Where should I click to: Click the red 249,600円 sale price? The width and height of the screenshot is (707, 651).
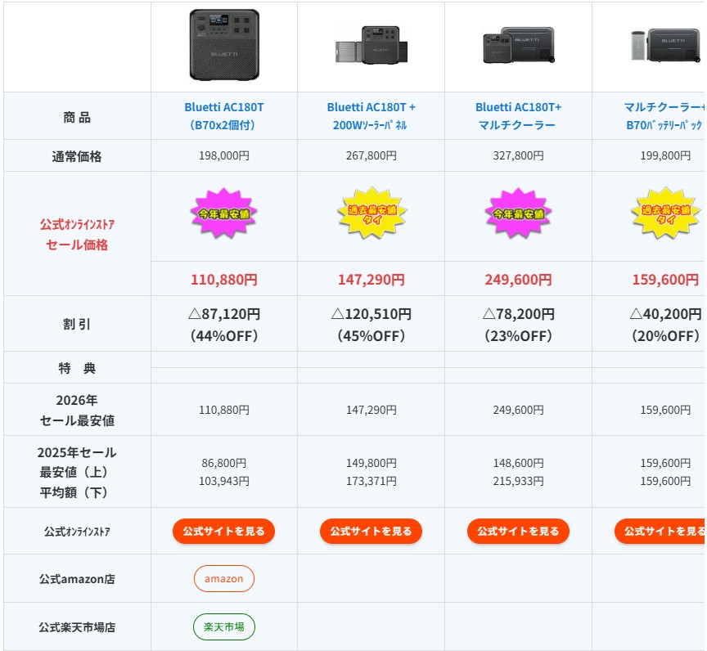tap(518, 280)
